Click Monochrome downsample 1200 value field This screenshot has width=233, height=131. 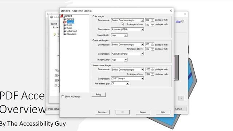click(148, 70)
